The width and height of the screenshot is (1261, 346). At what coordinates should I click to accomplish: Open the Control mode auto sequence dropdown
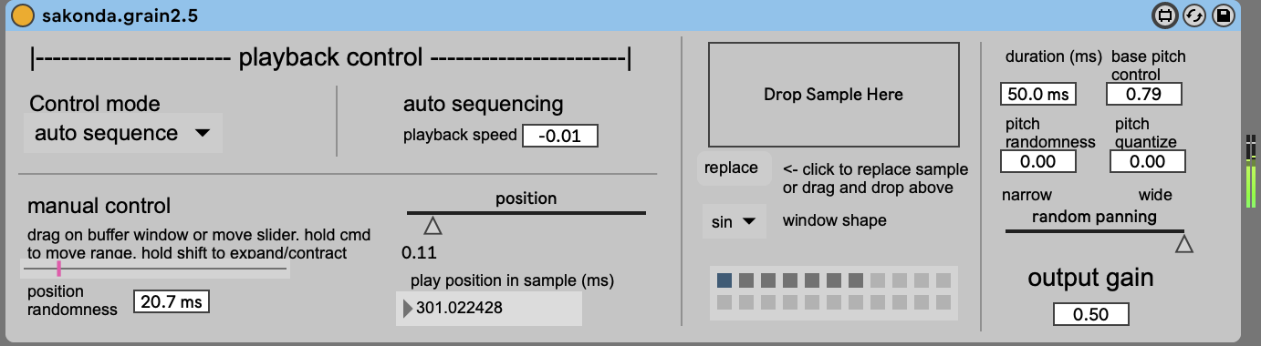tap(122, 133)
